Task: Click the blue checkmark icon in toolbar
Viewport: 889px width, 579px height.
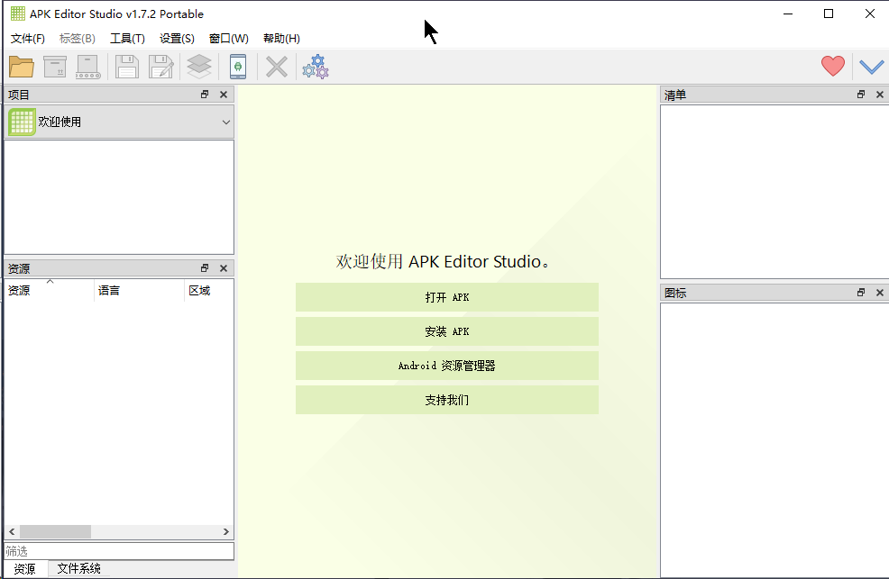Action: 872,67
